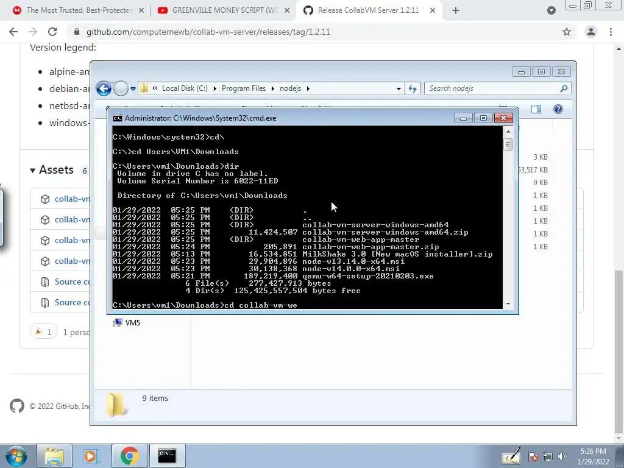This screenshot has width=624, height=468.
Task: Open first collab-vm asset link
Action: coord(72,199)
